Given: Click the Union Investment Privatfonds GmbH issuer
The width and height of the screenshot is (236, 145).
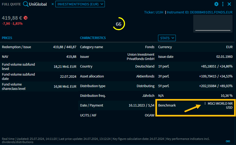Looking at the screenshot, I should [141, 57].
